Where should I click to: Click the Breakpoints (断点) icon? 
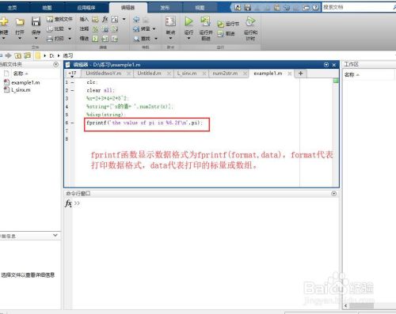tap(170, 21)
